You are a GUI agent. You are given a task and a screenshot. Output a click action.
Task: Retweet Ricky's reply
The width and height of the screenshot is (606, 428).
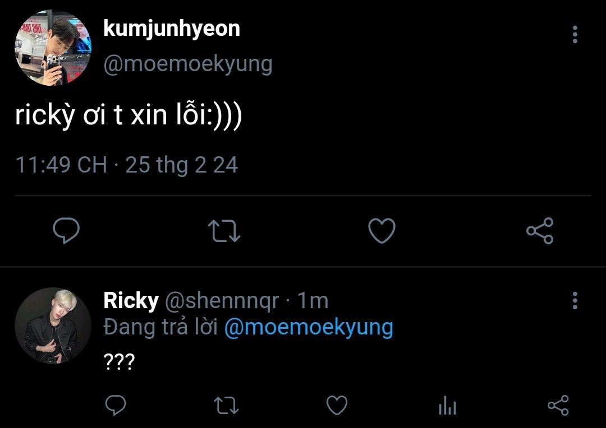pyautogui.click(x=226, y=406)
